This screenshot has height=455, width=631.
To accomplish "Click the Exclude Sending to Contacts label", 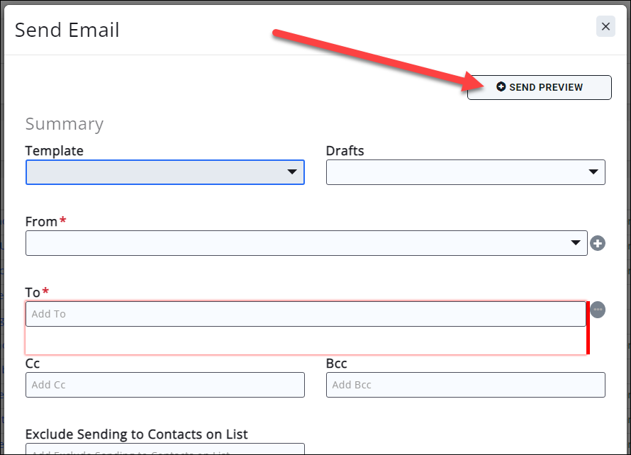I will pyautogui.click(x=136, y=434).
